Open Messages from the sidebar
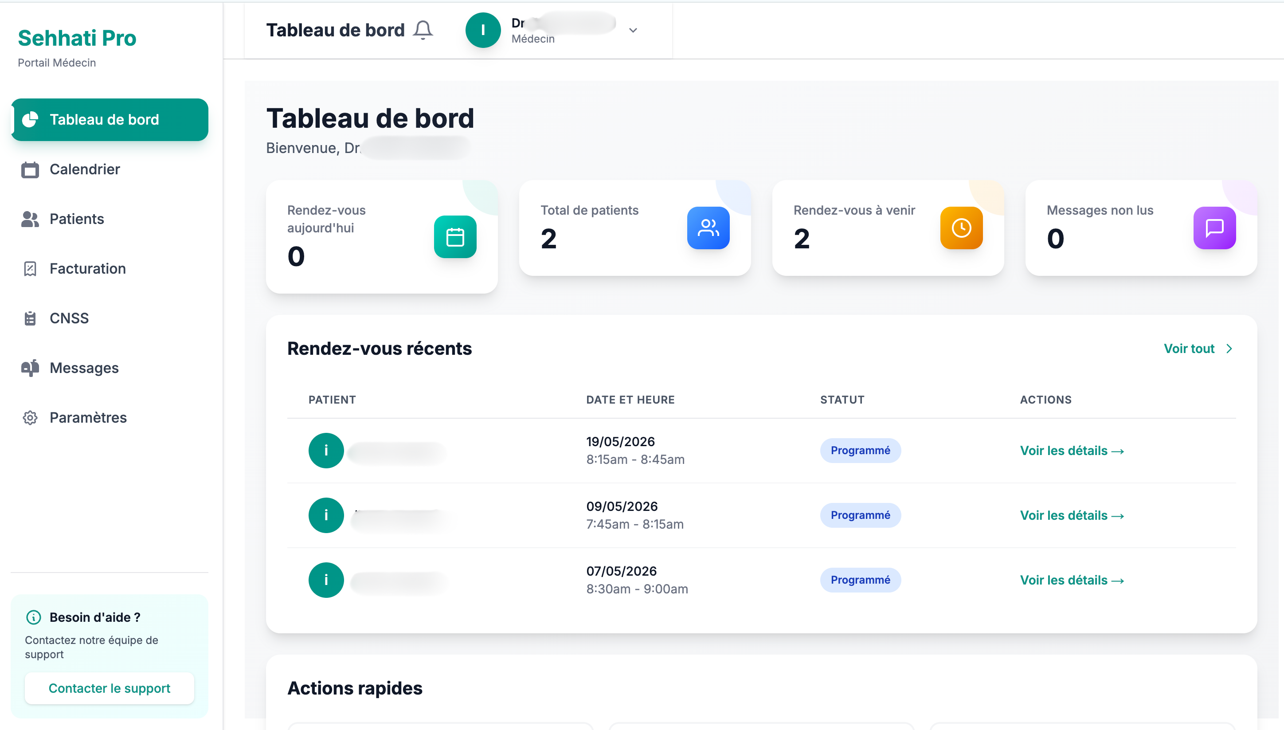The image size is (1284, 730). (x=110, y=368)
